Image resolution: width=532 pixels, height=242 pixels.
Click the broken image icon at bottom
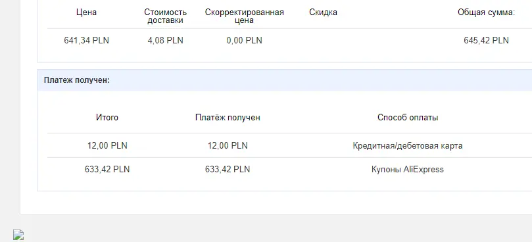18,235
